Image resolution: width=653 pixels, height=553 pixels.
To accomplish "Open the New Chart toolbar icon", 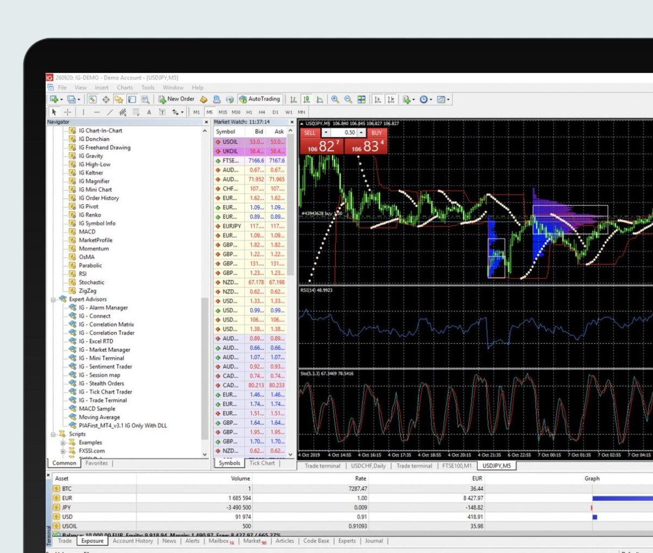I will point(54,99).
